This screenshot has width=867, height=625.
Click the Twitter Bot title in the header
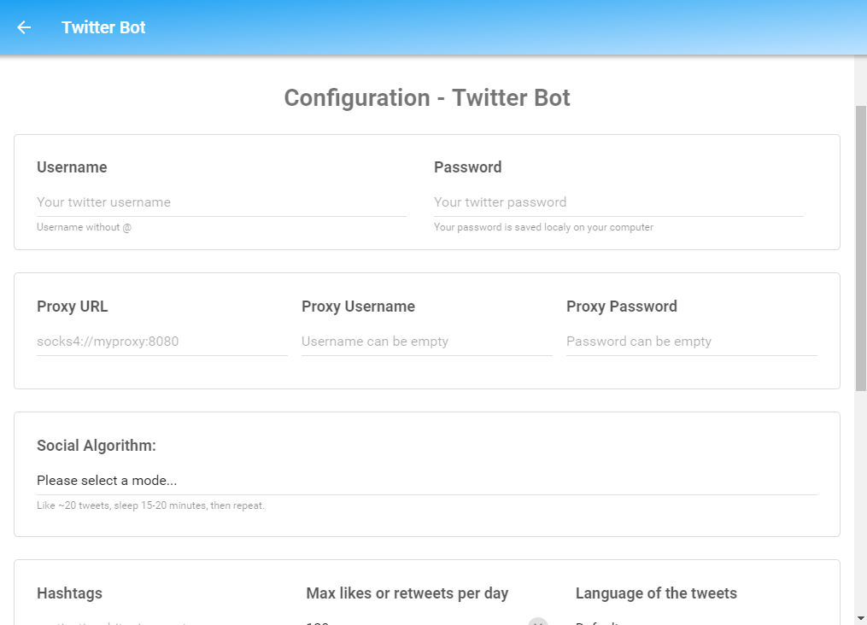[103, 26]
